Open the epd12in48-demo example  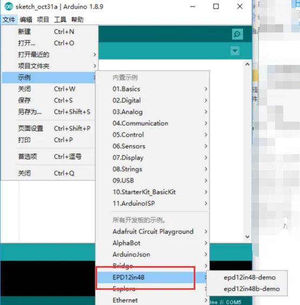pyautogui.click(x=247, y=277)
